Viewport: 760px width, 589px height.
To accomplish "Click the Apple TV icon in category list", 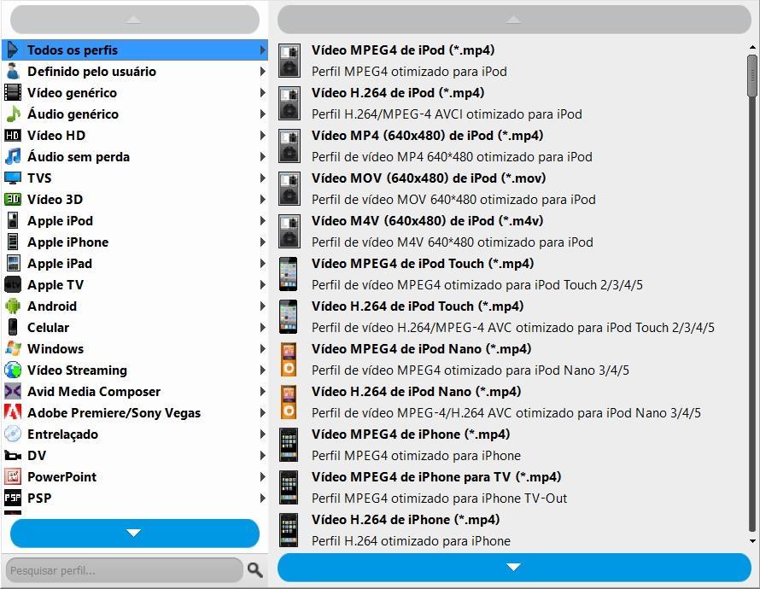I will click(13, 284).
